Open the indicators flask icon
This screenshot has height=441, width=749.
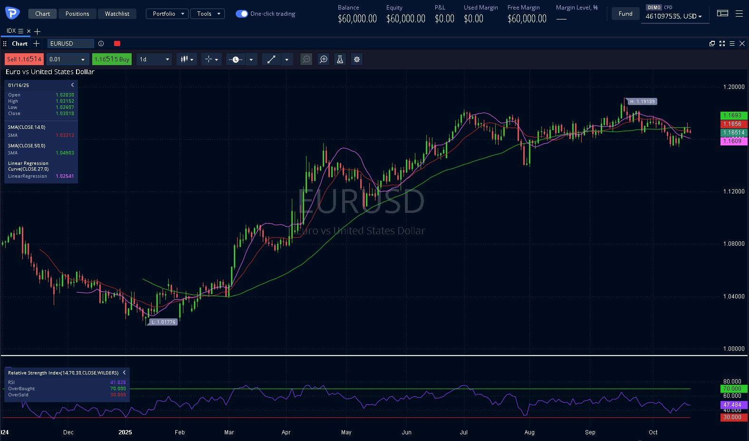(340, 59)
